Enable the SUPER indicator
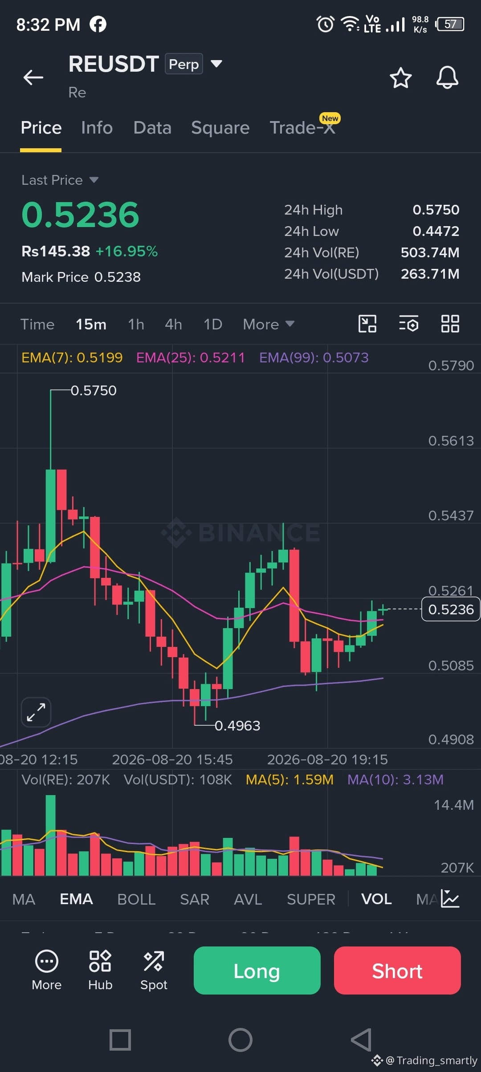This screenshot has width=481, height=1072. pyautogui.click(x=311, y=899)
